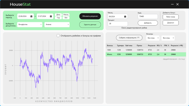189x106 pixels.
Task: Toggle rakeback and bonuses on chart checkbox
Action: [x=58, y=36]
